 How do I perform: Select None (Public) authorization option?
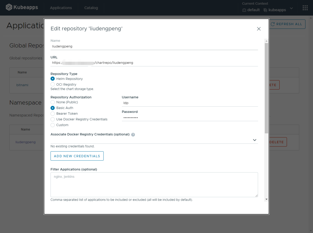[x=53, y=102]
